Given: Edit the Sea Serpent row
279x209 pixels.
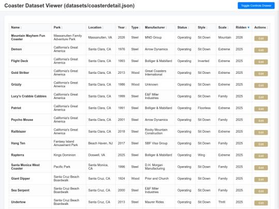Looking at the screenshot, I should coord(261,191).
